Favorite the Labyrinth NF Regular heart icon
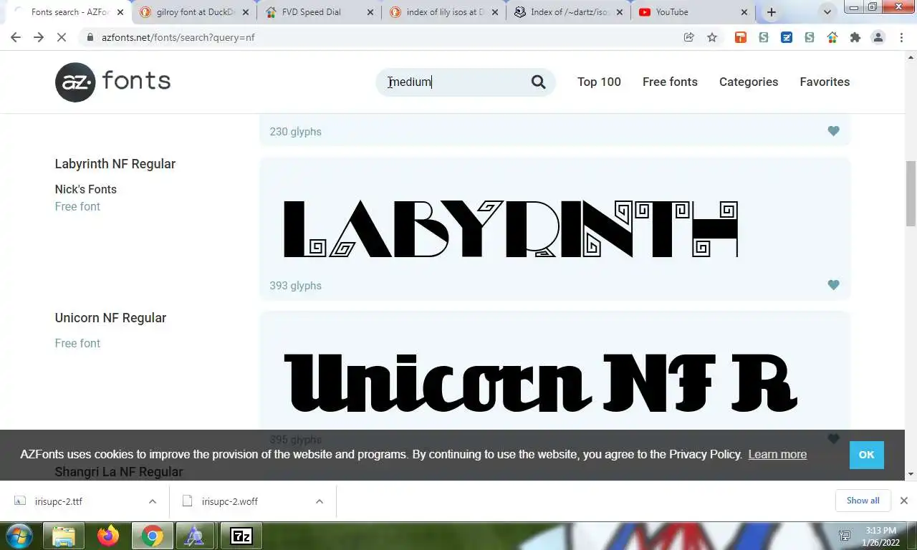Screen dimensions: 917x550 point(833,285)
